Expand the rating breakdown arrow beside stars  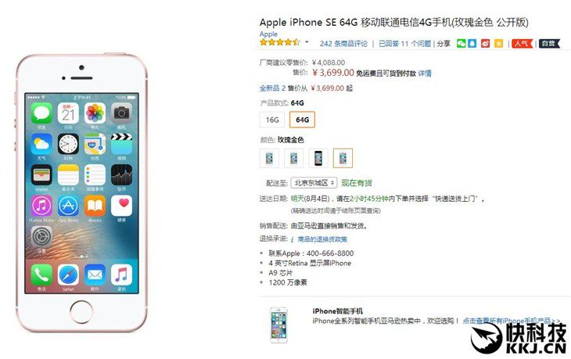click(x=307, y=42)
